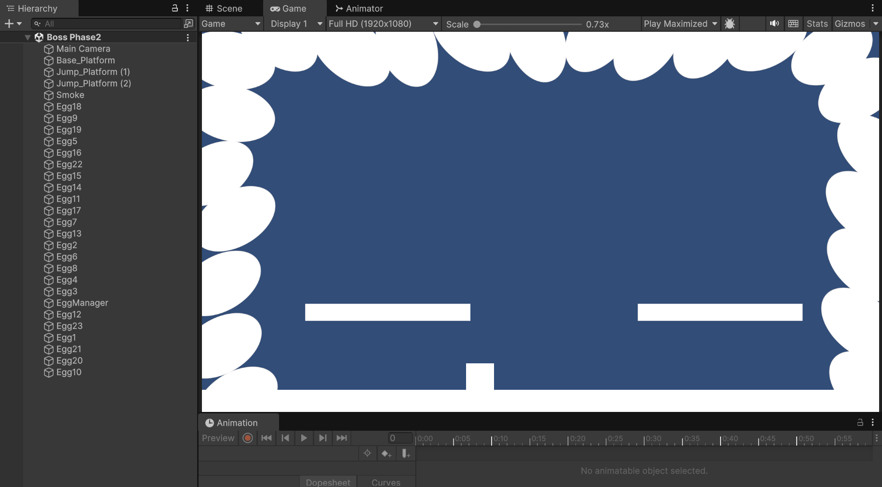
Task: Click the Game view Scale slider handle
Action: (x=477, y=24)
